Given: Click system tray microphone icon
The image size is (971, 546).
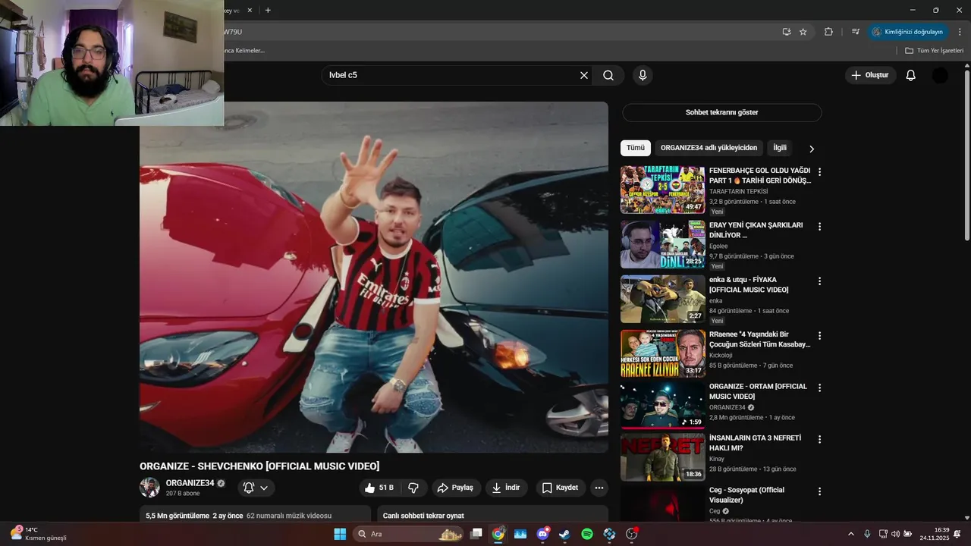Looking at the screenshot, I should click(x=867, y=534).
